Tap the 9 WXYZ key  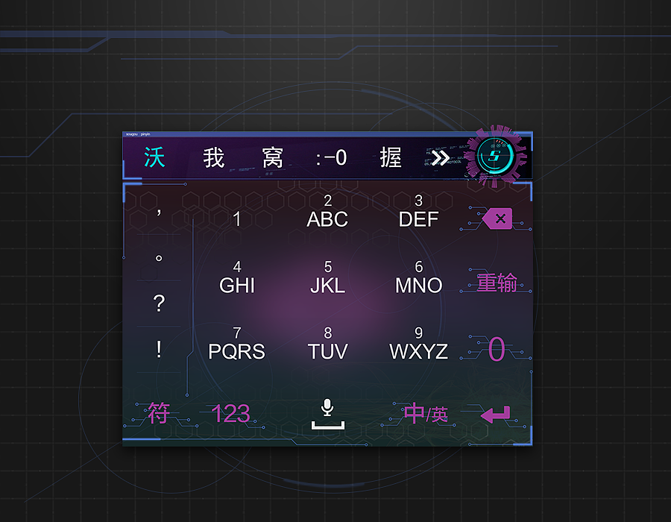click(x=418, y=344)
